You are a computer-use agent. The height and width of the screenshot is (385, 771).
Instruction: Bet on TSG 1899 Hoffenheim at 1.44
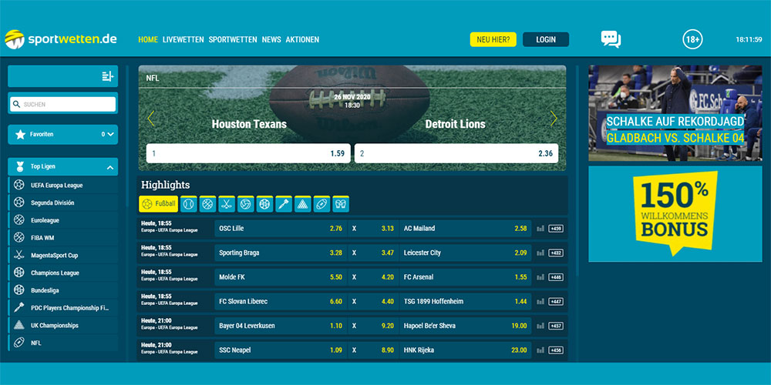(x=465, y=302)
